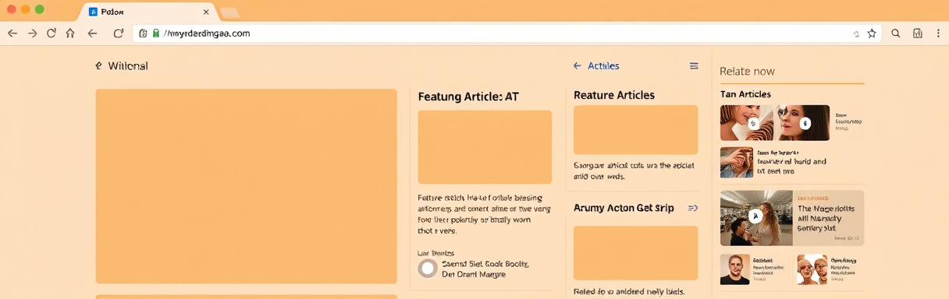Click the Relate now heading
949x299 pixels.
(x=747, y=71)
